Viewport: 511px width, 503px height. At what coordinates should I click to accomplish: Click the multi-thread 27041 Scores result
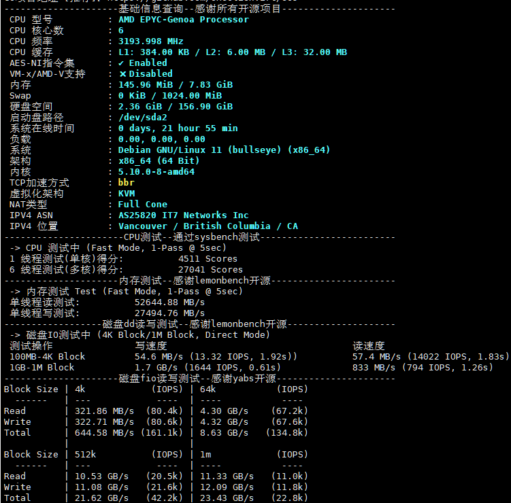point(210,269)
